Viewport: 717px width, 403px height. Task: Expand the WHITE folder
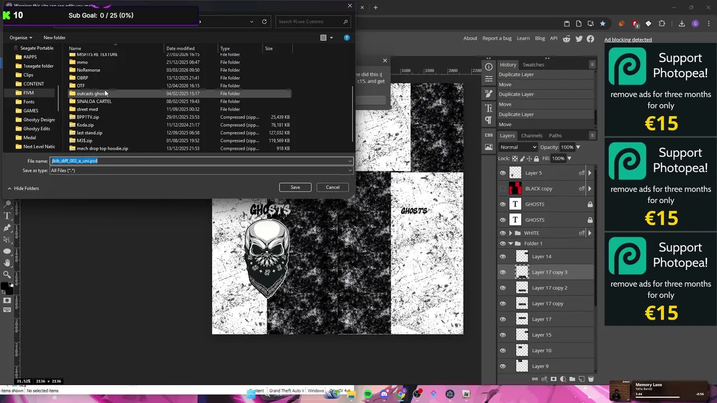coord(510,233)
